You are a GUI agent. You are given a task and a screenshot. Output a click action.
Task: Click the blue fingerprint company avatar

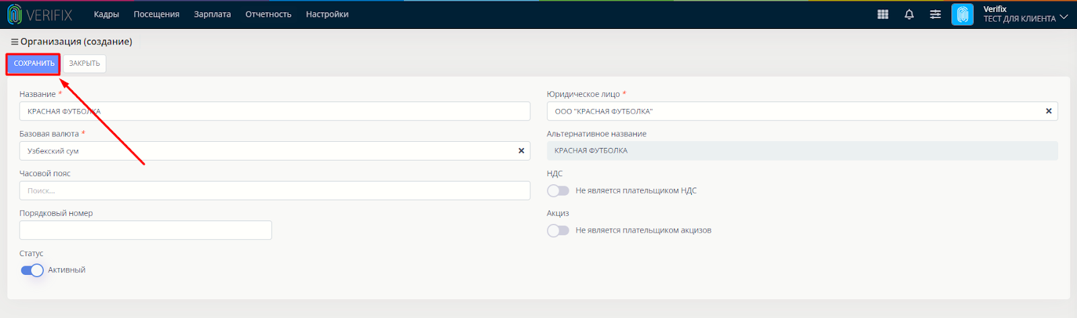tap(963, 14)
